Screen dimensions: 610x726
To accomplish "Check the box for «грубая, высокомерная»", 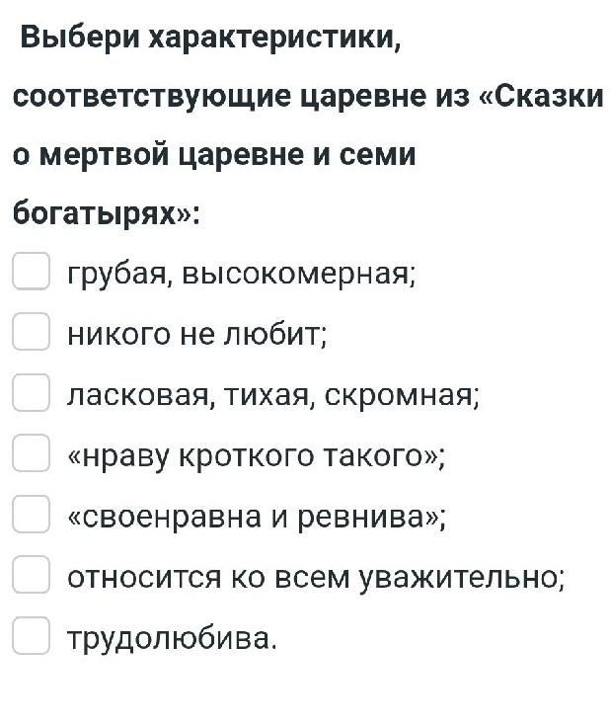I will click(31, 272).
